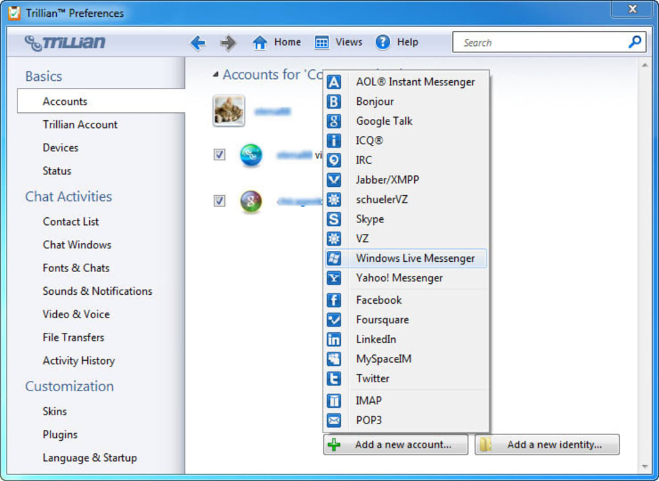Screen dimensions: 659x481
Task: Open the Views dropdown in the toolbar
Action: tap(339, 42)
